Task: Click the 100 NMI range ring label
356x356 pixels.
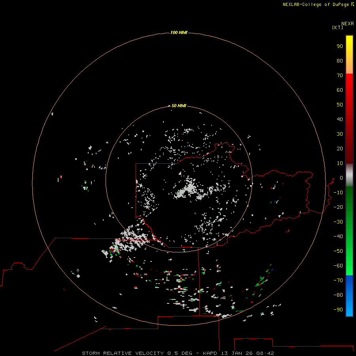Action: click(x=179, y=33)
